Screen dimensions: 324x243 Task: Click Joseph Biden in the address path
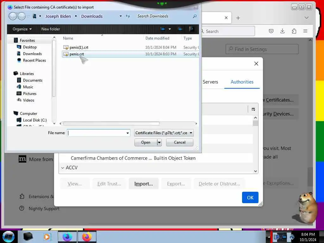(58, 16)
